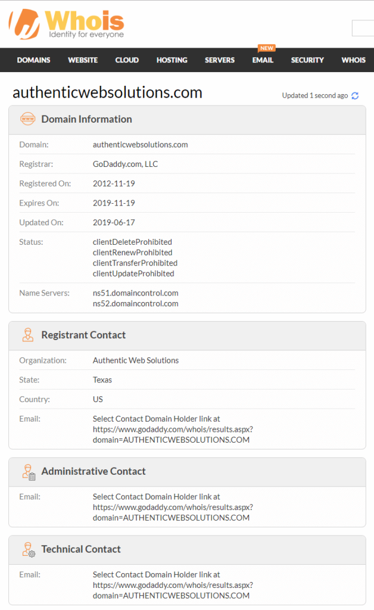Click status clientTransferProhibited
The image size is (374, 610).
(135, 263)
